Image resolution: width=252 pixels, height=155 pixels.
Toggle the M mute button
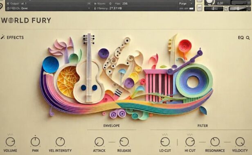point(200,7)
